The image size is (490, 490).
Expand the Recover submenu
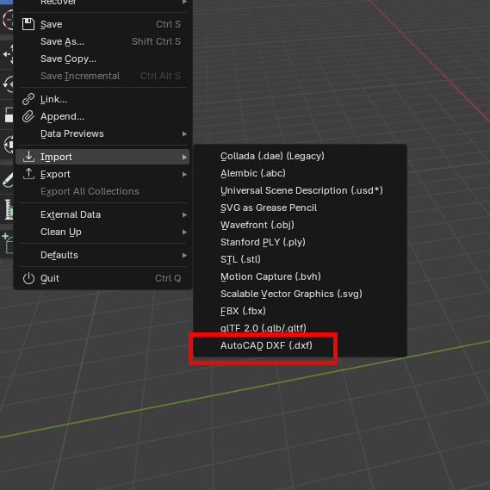[102, 3]
